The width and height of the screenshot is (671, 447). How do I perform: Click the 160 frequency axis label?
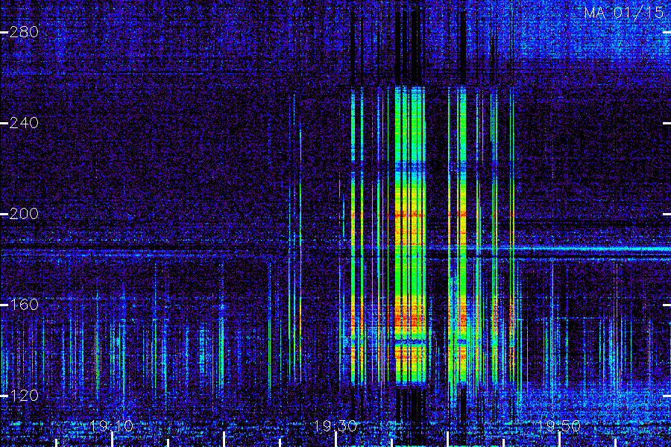(x=24, y=304)
